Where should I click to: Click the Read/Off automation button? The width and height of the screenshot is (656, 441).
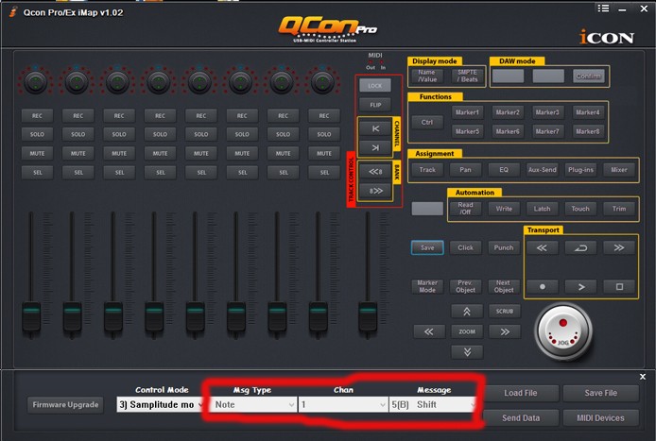[x=465, y=209]
